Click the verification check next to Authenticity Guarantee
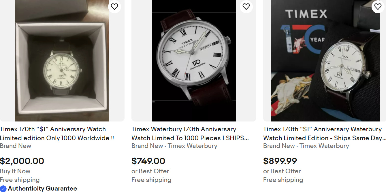The height and width of the screenshot is (192, 386). [3, 189]
